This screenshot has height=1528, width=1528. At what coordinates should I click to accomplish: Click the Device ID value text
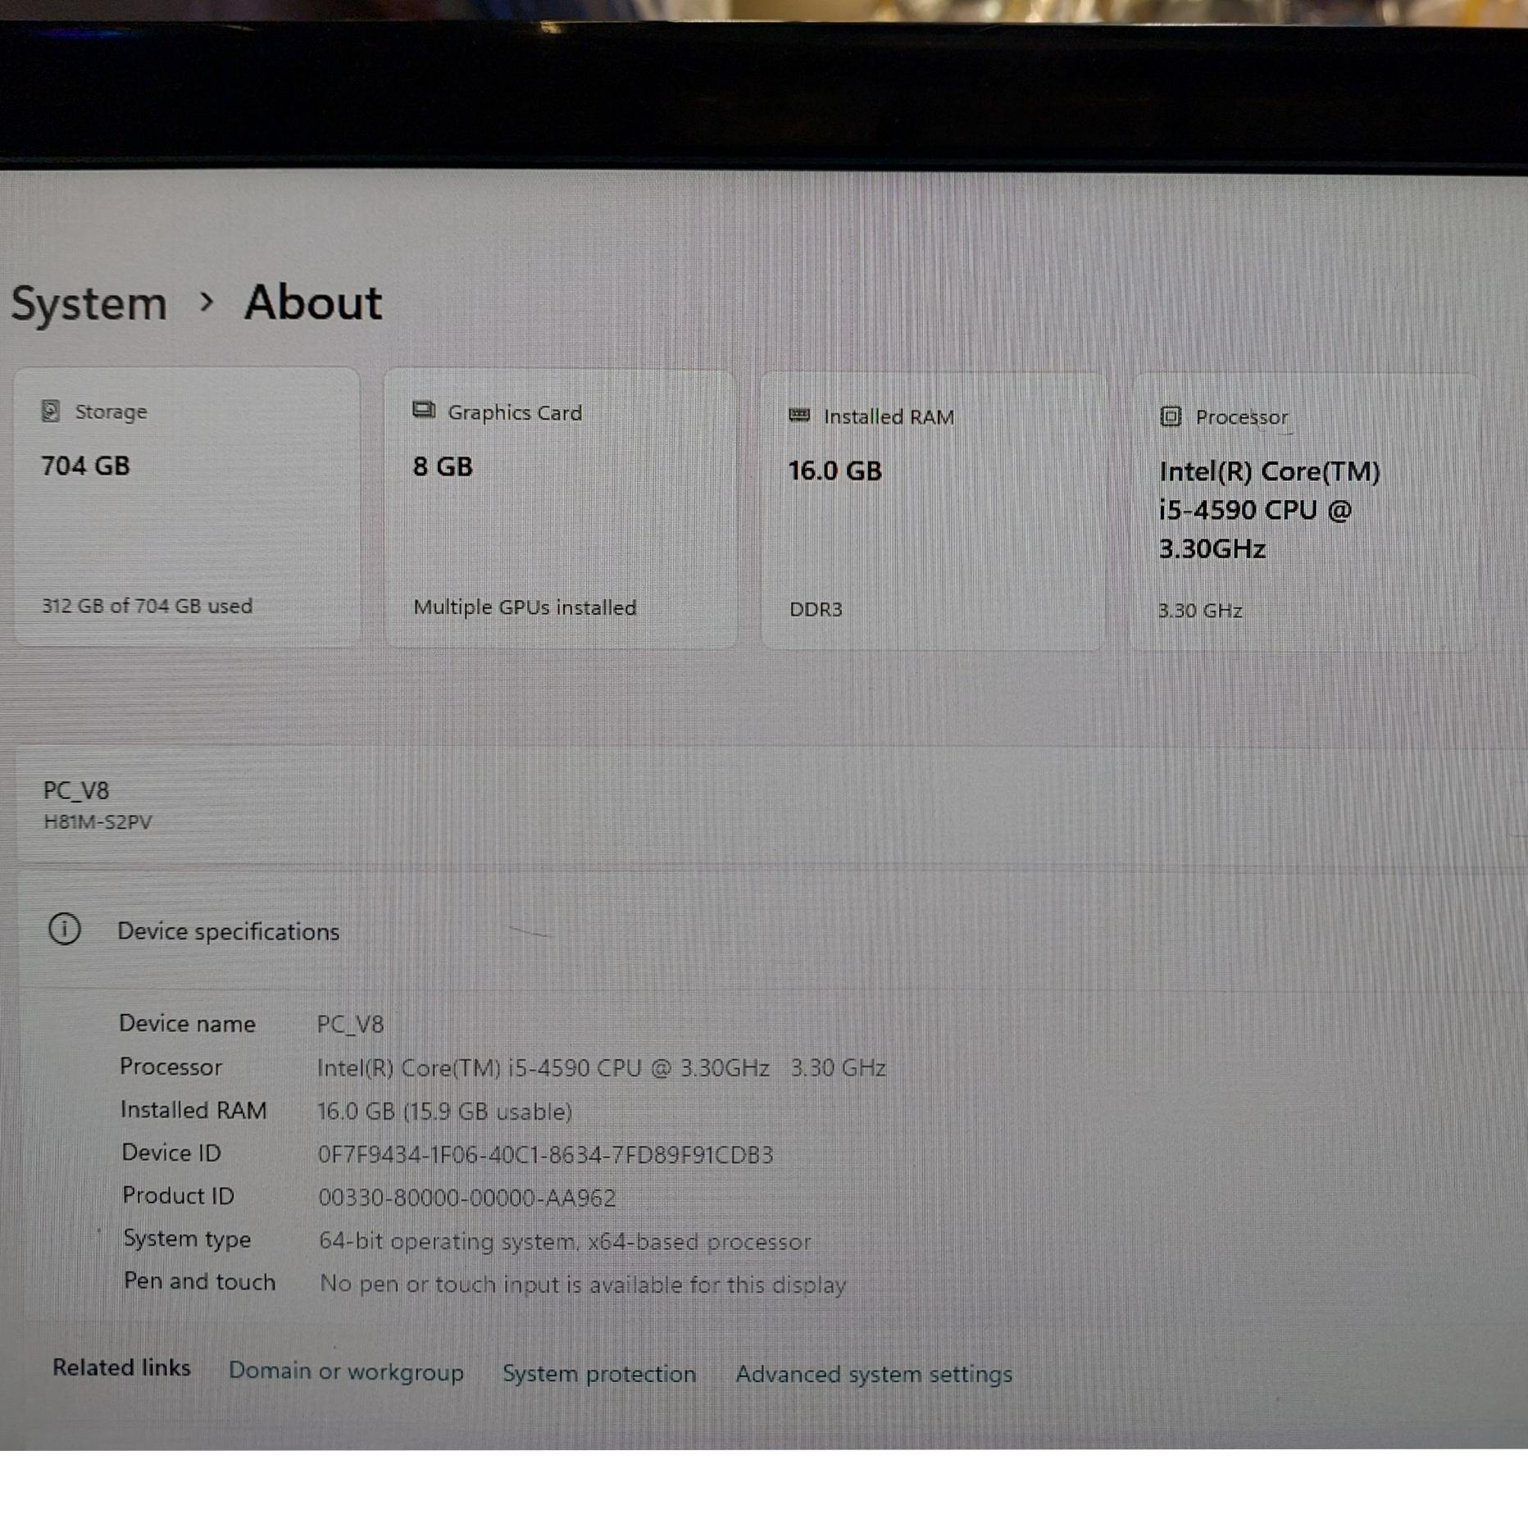tap(545, 1154)
